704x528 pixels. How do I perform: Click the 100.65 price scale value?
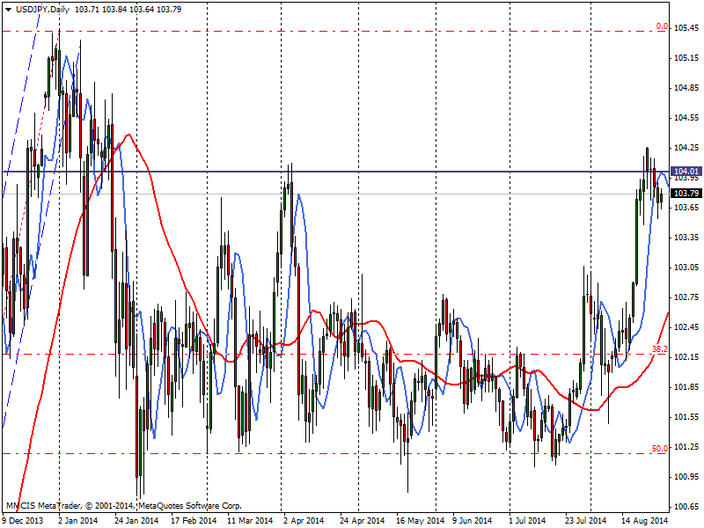tap(686, 507)
